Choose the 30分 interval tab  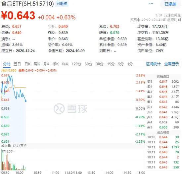100,64
